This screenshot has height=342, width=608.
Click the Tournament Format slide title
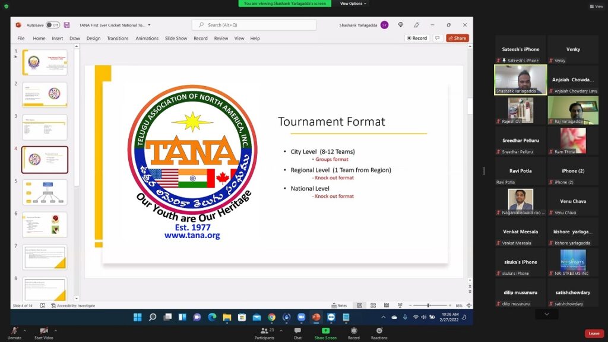(x=331, y=122)
